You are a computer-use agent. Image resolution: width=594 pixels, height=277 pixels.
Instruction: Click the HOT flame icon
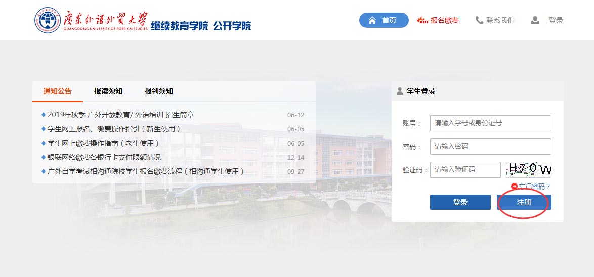(422, 21)
